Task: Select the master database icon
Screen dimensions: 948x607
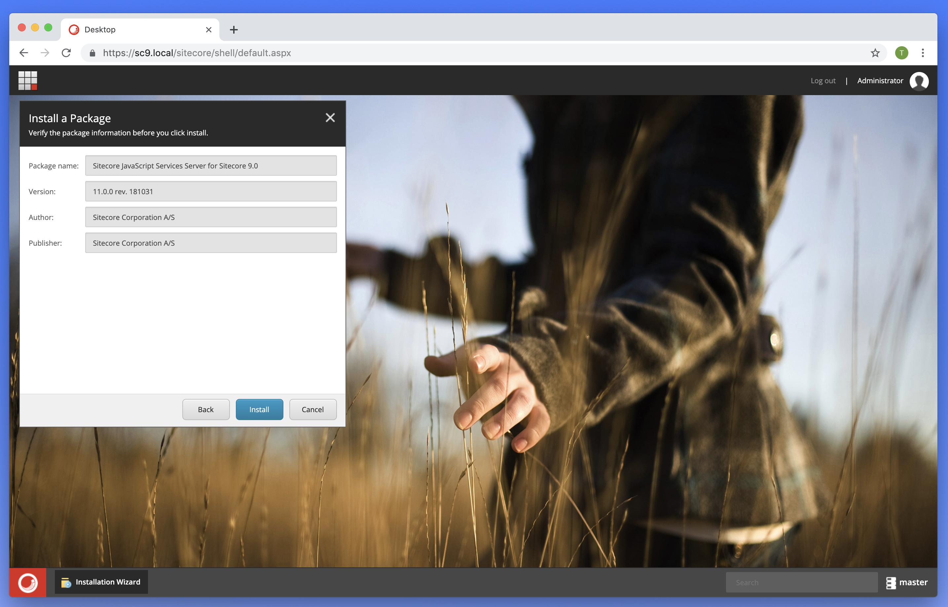Action: [892, 582]
